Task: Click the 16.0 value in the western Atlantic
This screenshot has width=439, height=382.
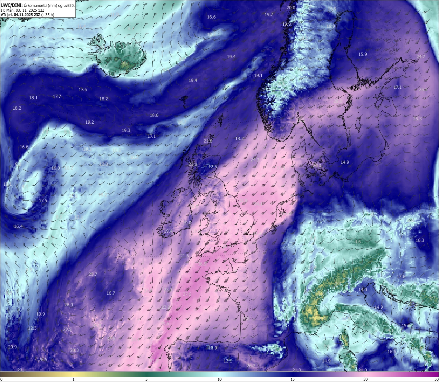Action: (x=55, y=168)
